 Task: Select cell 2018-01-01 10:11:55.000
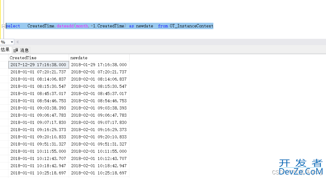pos(39,151)
